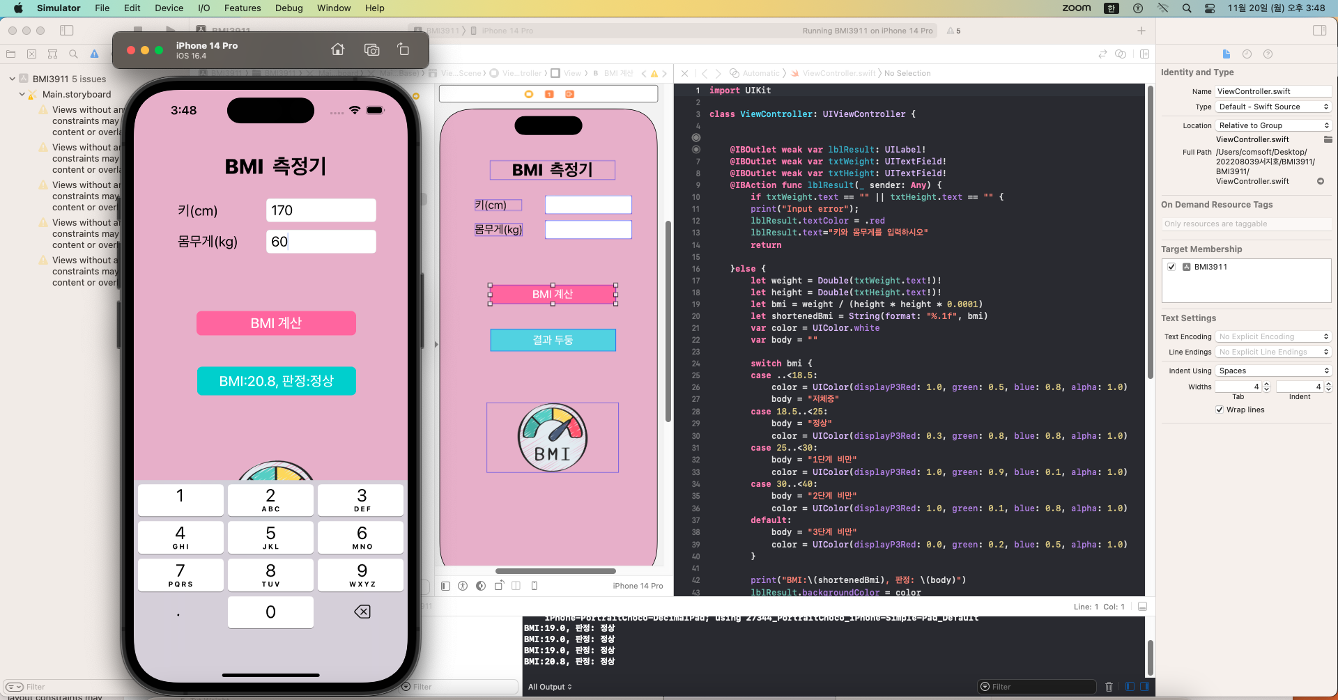Open the Library with plus button
This screenshot has height=700, width=1338.
1141,31
